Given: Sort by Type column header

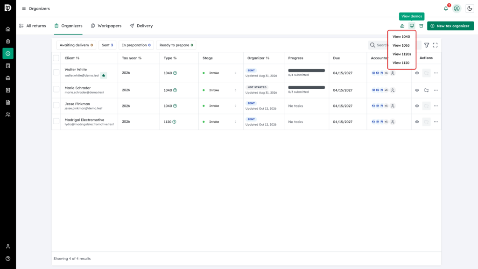Looking at the screenshot, I should coord(170,58).
